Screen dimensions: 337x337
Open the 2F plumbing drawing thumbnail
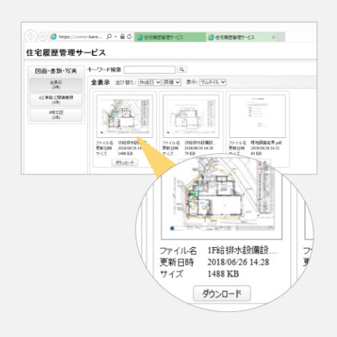pyautogui.click(x=191, y=116)
